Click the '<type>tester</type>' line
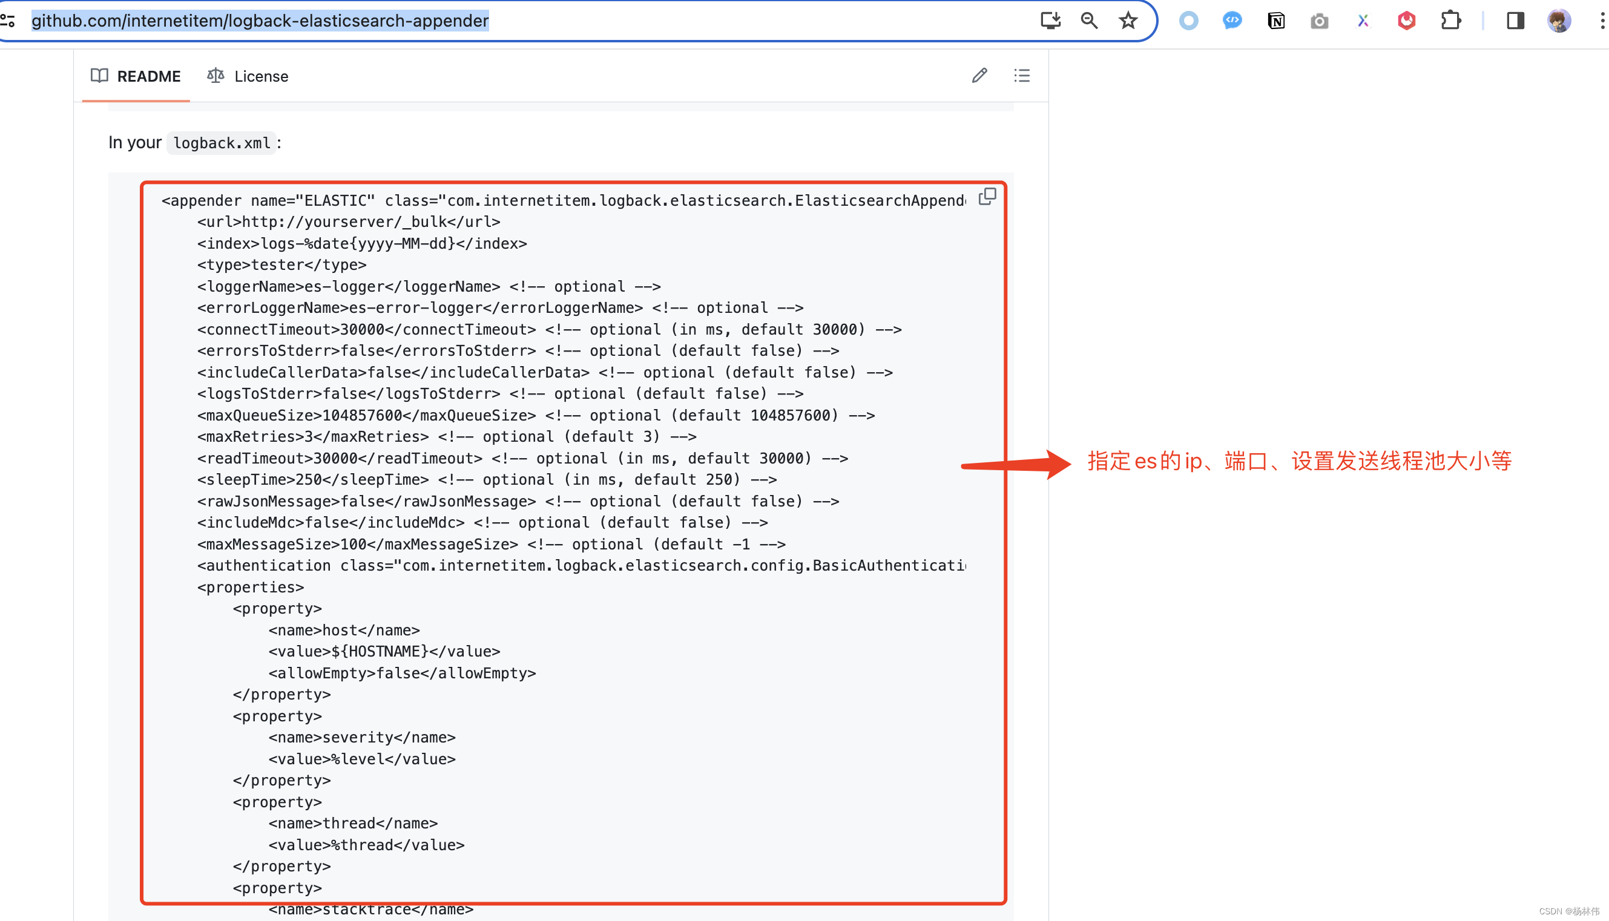Image resolution: width=1609 pixels, height=921 pixels. click(281, 265)
